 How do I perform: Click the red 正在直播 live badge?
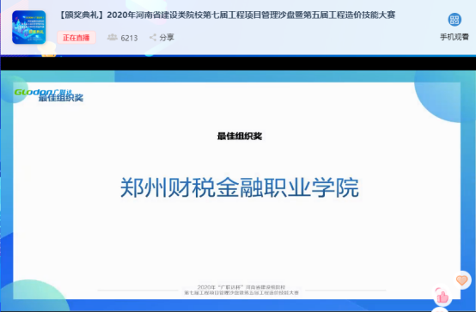pos(76,38)
